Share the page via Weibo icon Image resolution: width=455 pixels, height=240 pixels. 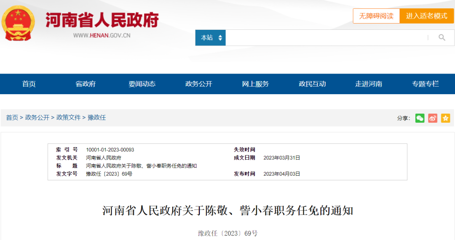pyautogui.click(x=432, y=118)
